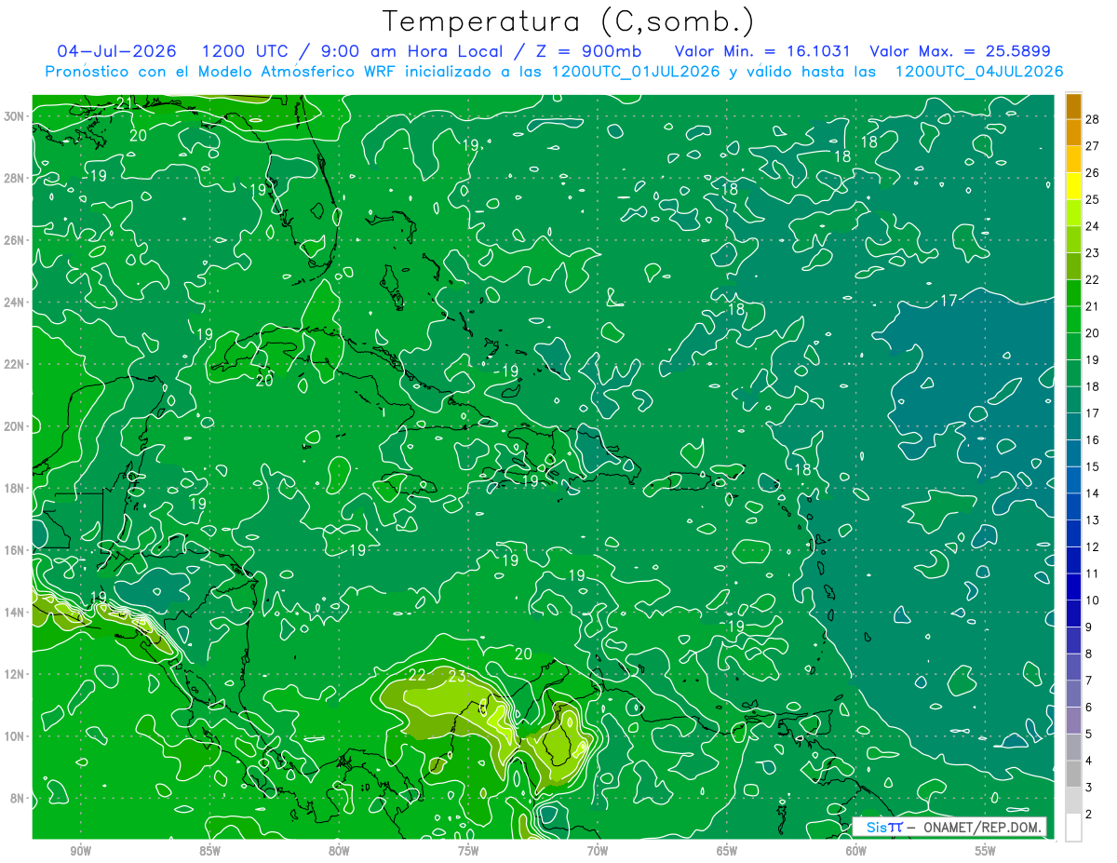Click the legend value '8'
This screenshot has width=1117, height=863.
[x=1089, y=654]
